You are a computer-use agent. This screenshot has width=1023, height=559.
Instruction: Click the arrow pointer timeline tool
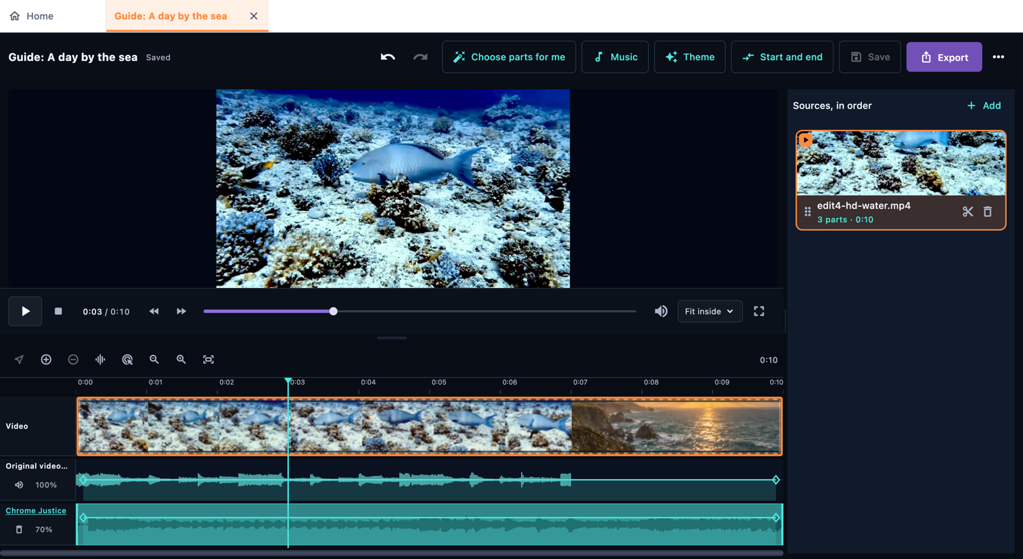click(x=19, y=360)
